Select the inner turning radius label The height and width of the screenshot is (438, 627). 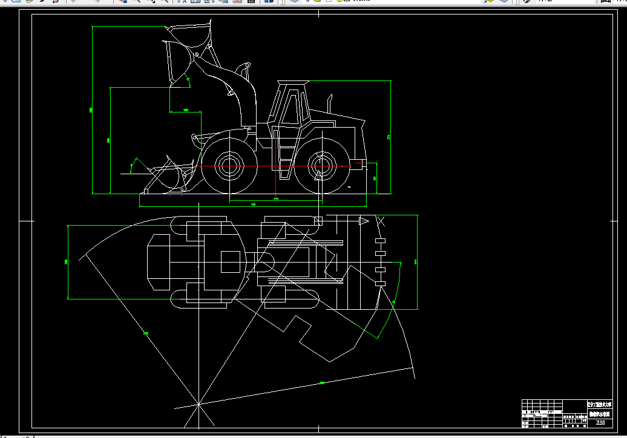pos(145,333)
